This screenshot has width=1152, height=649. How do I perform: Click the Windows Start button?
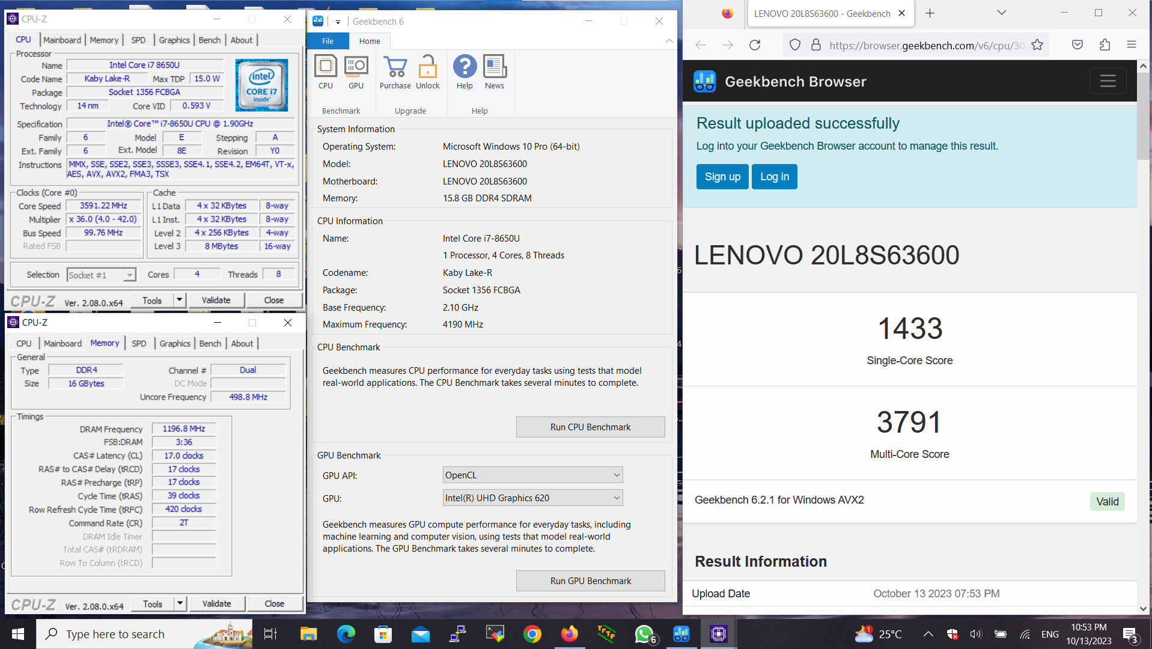click(x=17, y=634)
